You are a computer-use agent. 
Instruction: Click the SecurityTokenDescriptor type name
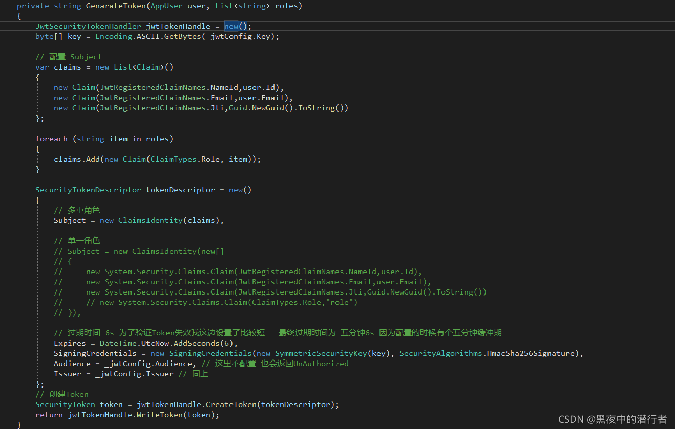(x=88, y=190)
